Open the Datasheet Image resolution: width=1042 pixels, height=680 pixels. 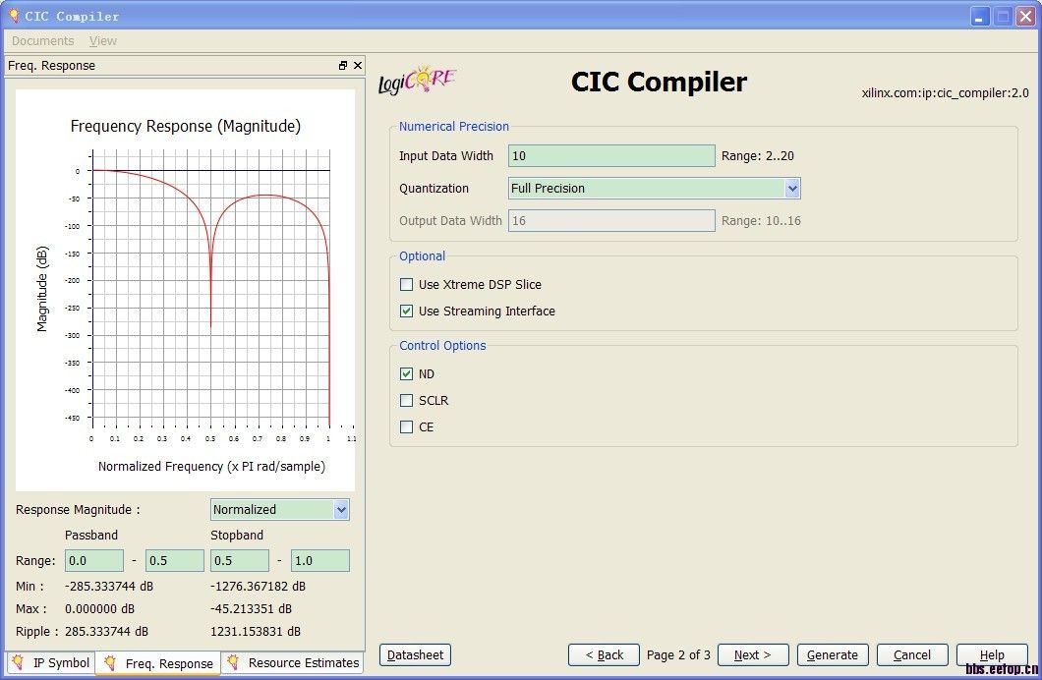(416, 654)
